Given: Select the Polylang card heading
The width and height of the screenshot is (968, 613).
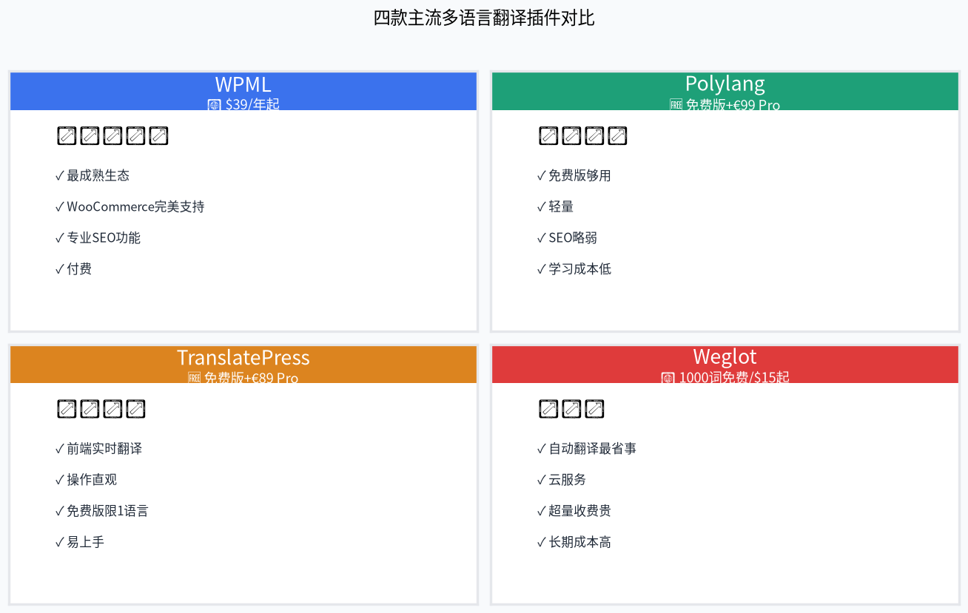Looking at the screenshot, I should coord(725,84).
